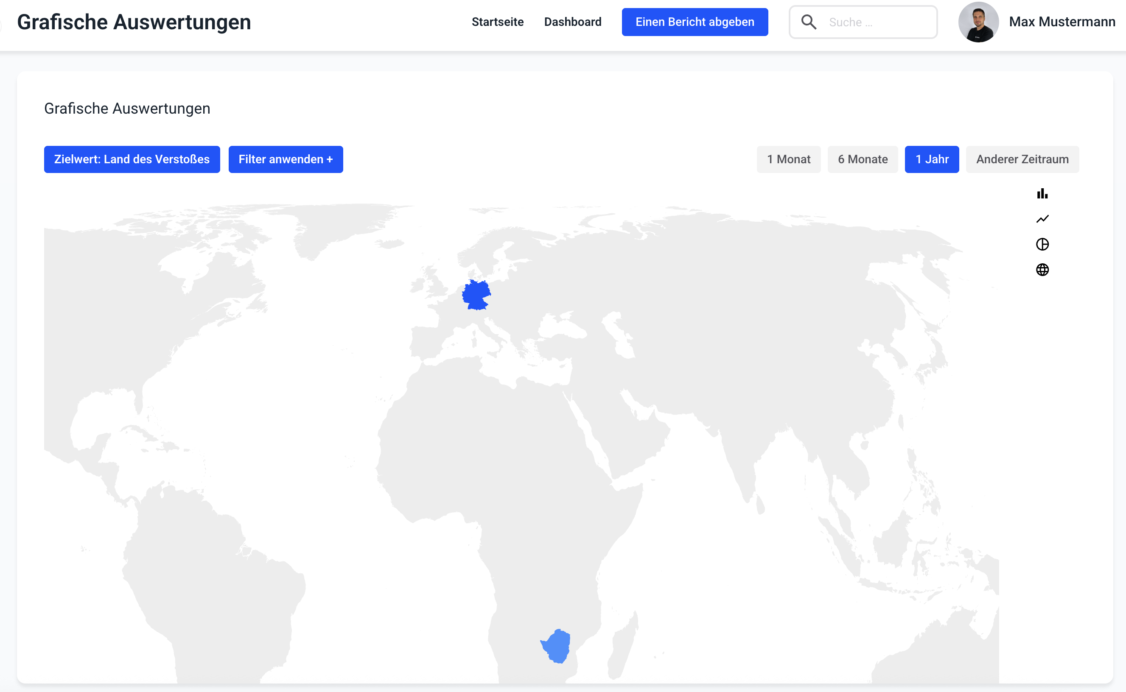Image resolution: width=1126 pixels, height=692 pixels.
Task: Click the Grafische Auswertungen header title
Action: [x=134, y=22]
